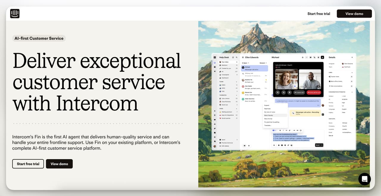Select the highlighted inbox icon in the navigation rail
381x196 pixels.
point(215,63)
